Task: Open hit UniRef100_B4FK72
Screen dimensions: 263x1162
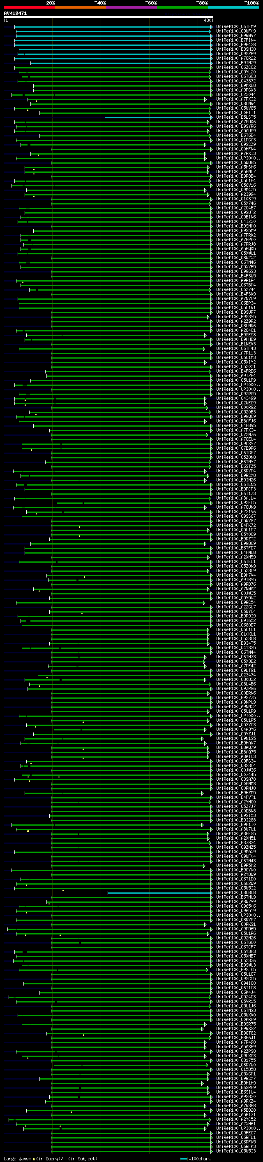Action: 236,526
